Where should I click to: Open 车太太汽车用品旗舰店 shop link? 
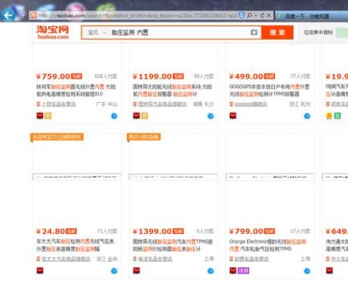pos(66,259)
